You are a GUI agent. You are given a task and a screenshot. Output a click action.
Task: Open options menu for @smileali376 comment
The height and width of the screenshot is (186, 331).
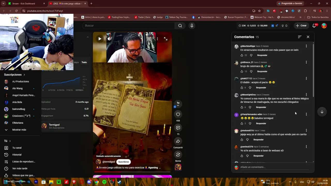(306, 146)
